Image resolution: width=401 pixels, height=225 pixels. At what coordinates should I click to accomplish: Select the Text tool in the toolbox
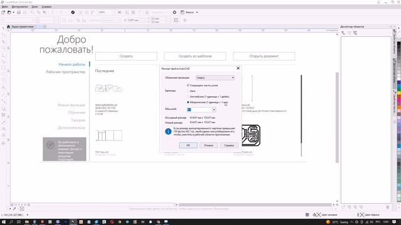[x=4, y=87]
